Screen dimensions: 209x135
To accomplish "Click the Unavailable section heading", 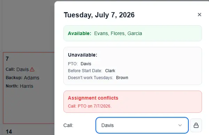I will pyautogui.click(x=83, y=55).
